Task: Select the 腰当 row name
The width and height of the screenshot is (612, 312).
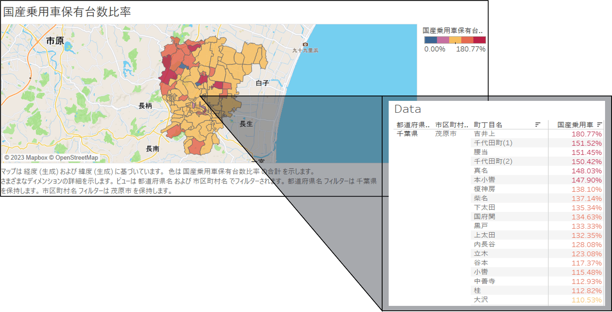Action: click(x=481, y=152)
